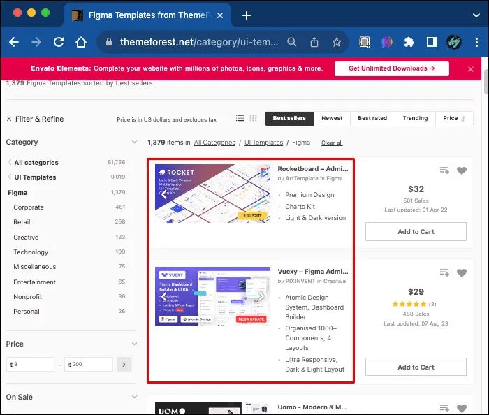Open UI Templates breadcrumb link
This screenshot has height=415, width=489.
263,143
